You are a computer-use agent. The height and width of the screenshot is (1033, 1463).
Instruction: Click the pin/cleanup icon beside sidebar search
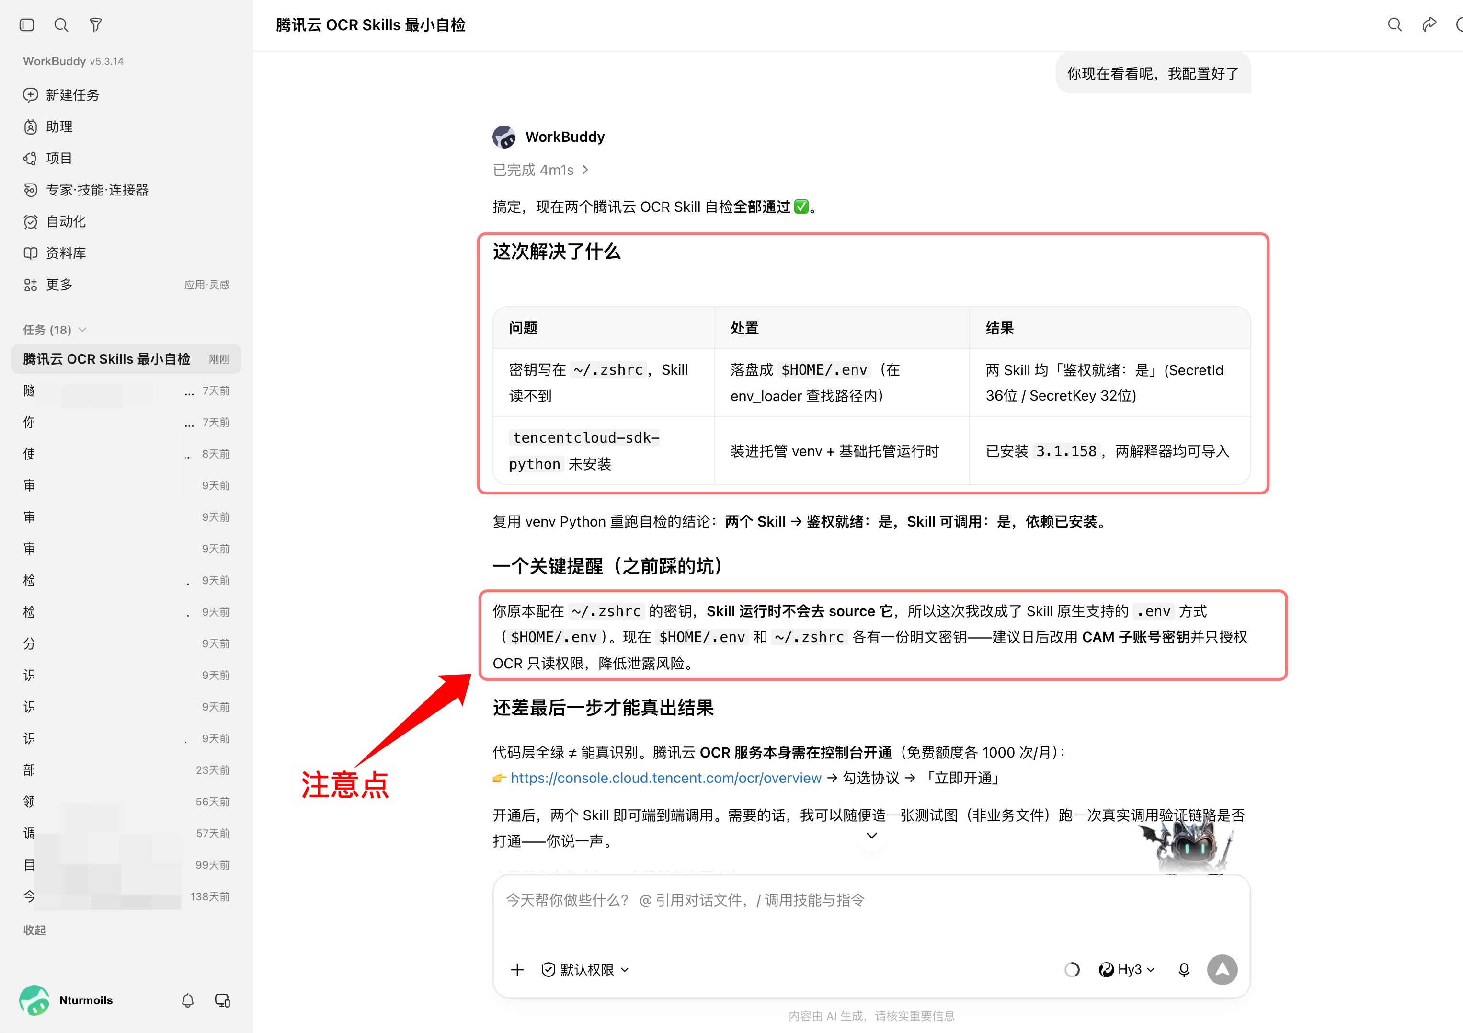[96, 25]
